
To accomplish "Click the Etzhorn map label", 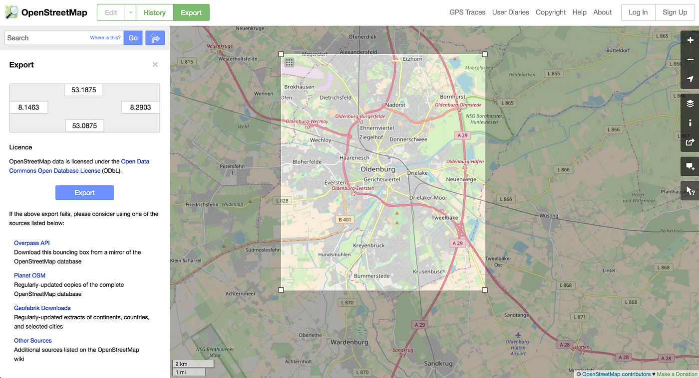I will [412, 59].
